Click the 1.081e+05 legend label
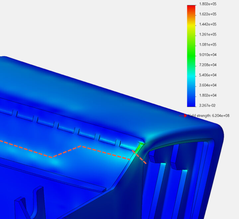This screenshot has width=239, height=219. tap(207, 44)
